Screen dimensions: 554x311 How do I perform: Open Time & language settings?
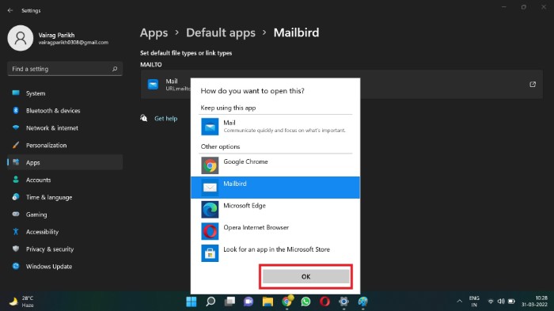click(x=65, y=197)
